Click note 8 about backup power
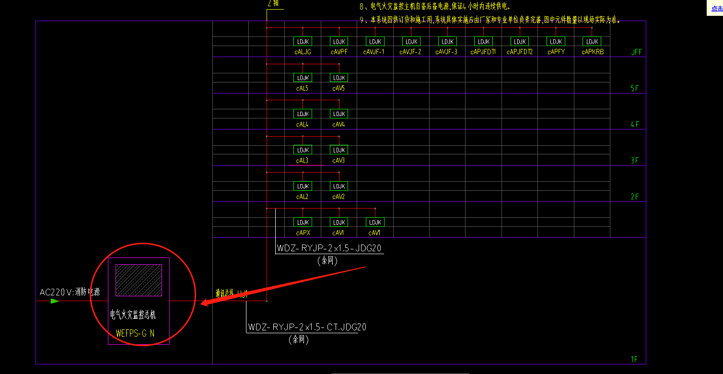This screenshot has width=723, height=374. pyautogui.click(x=435, y=7)
